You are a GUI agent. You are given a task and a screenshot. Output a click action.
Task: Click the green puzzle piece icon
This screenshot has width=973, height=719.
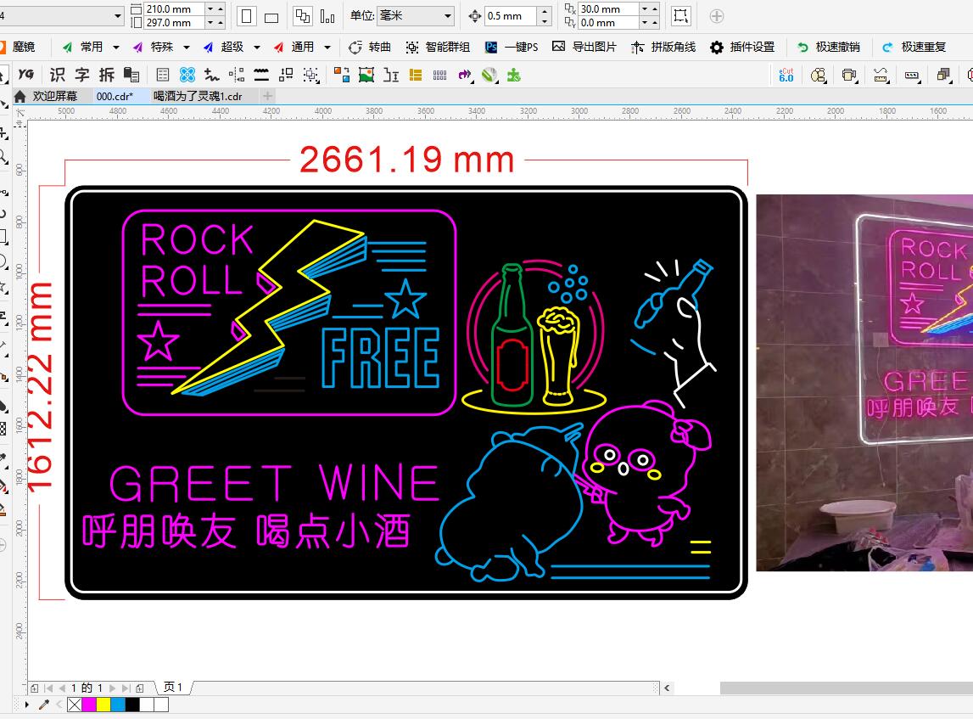pyautogui.click(x=514, y=76)
